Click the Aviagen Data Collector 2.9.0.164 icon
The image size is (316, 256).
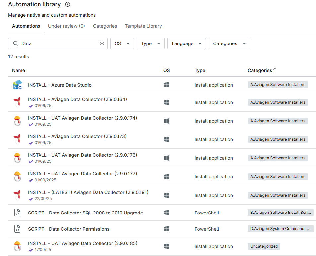17,102
